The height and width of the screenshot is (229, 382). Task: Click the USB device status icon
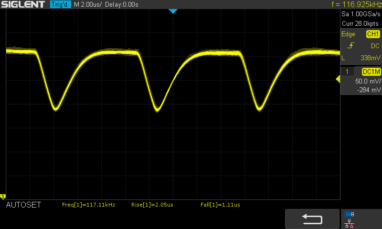(x=349, y=214)
